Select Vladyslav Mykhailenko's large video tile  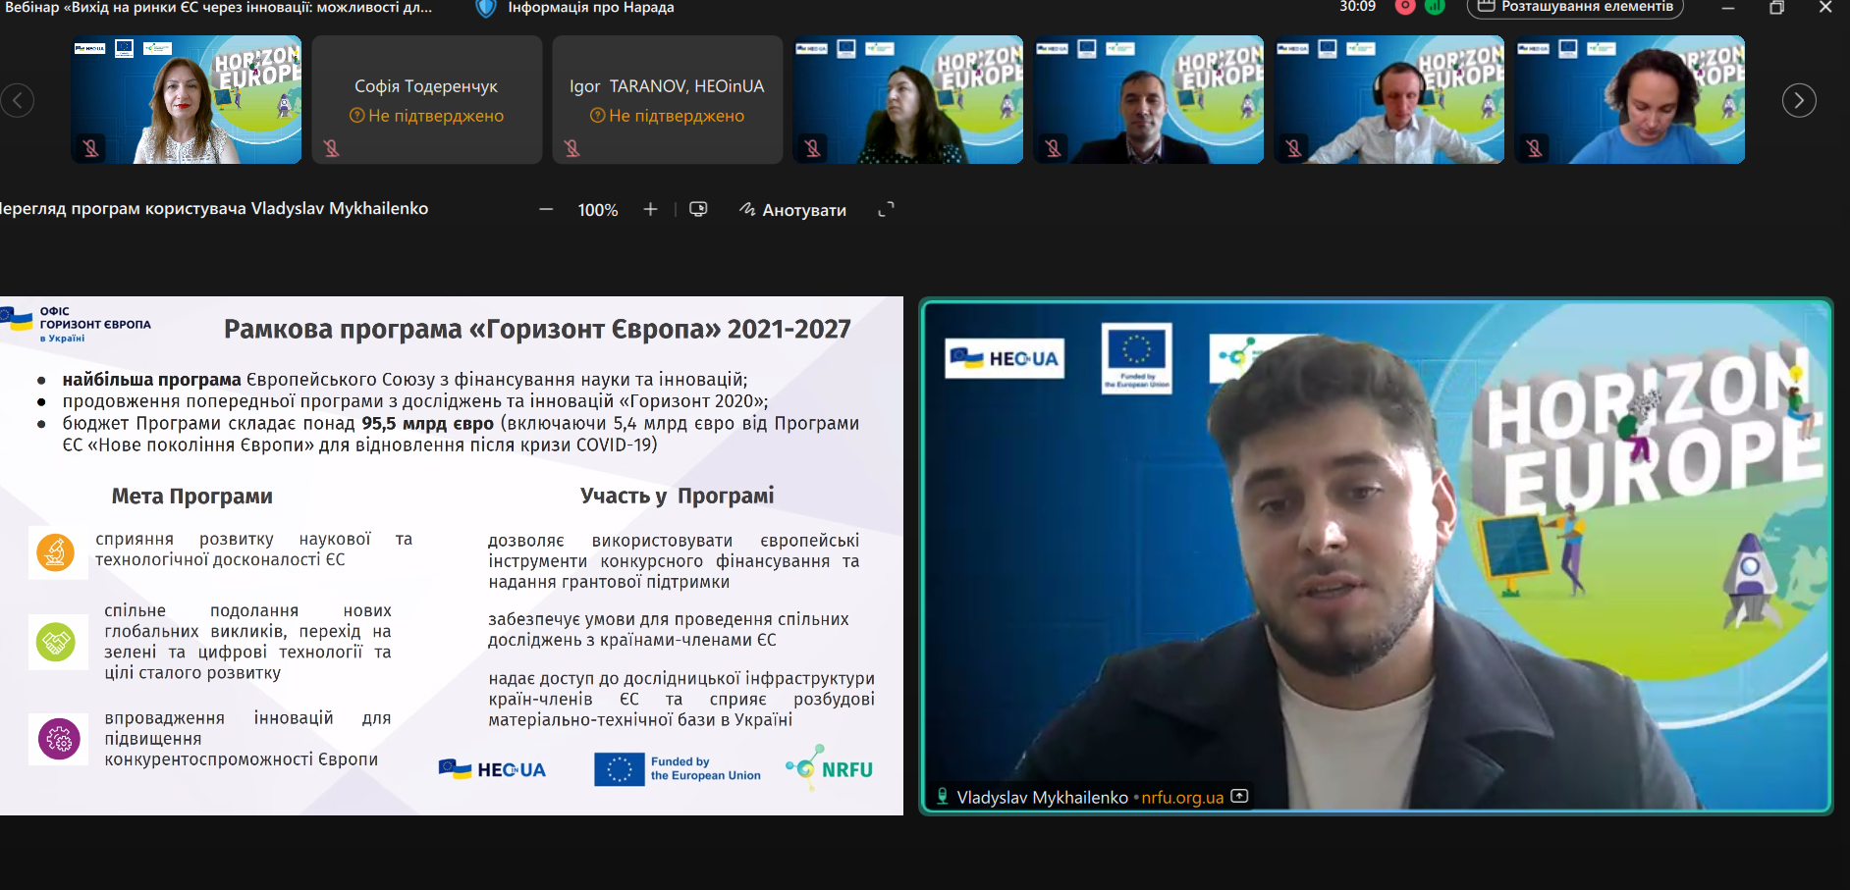click(x=1376, y=556)
